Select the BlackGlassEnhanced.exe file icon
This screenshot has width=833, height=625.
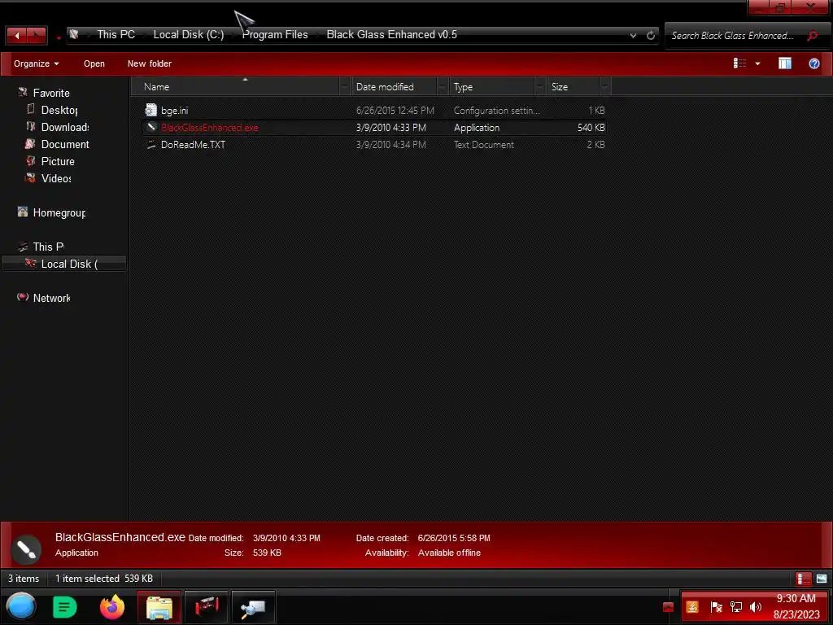tap(151, 127)
